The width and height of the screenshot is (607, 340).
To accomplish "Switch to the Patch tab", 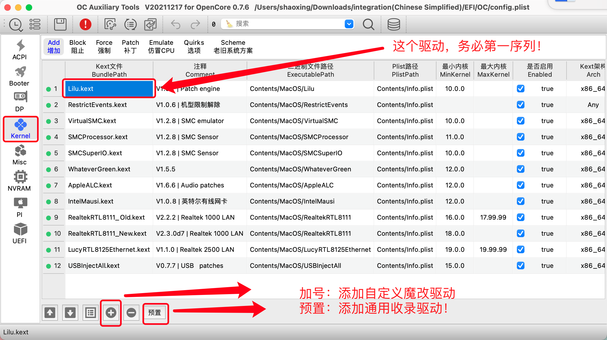I will click(x=130, y=46).
